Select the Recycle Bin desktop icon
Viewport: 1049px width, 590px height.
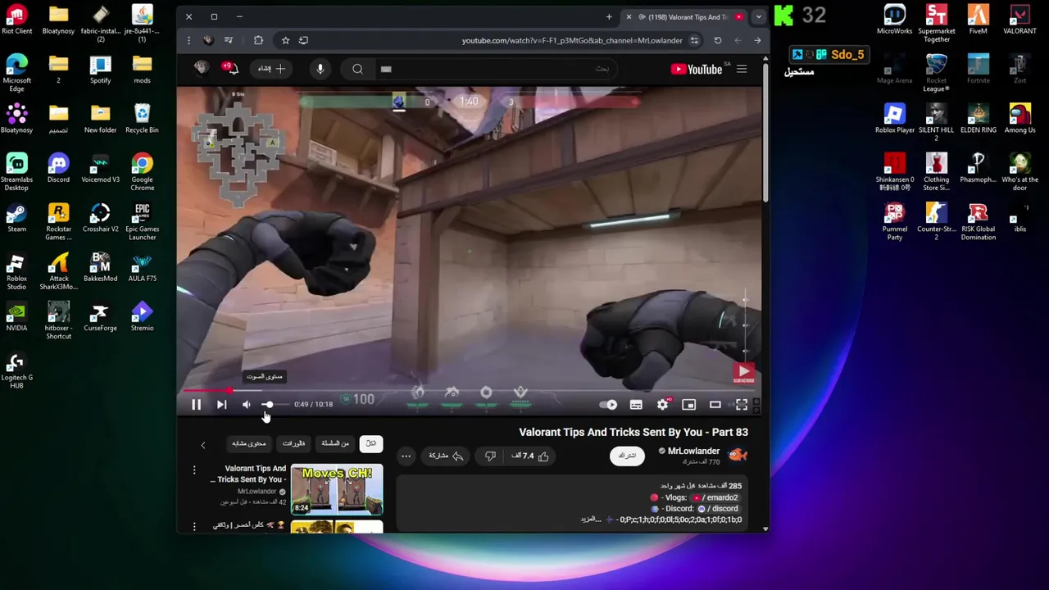[142, 120]
